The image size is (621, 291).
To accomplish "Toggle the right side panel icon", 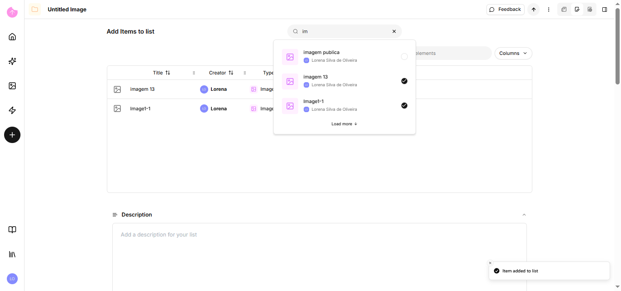I will (605, 10).
